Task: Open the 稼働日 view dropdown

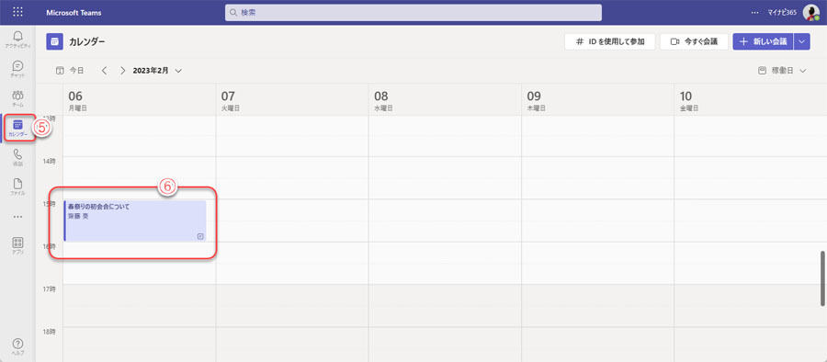Action: pyautogui.click(x=782, y=70)
